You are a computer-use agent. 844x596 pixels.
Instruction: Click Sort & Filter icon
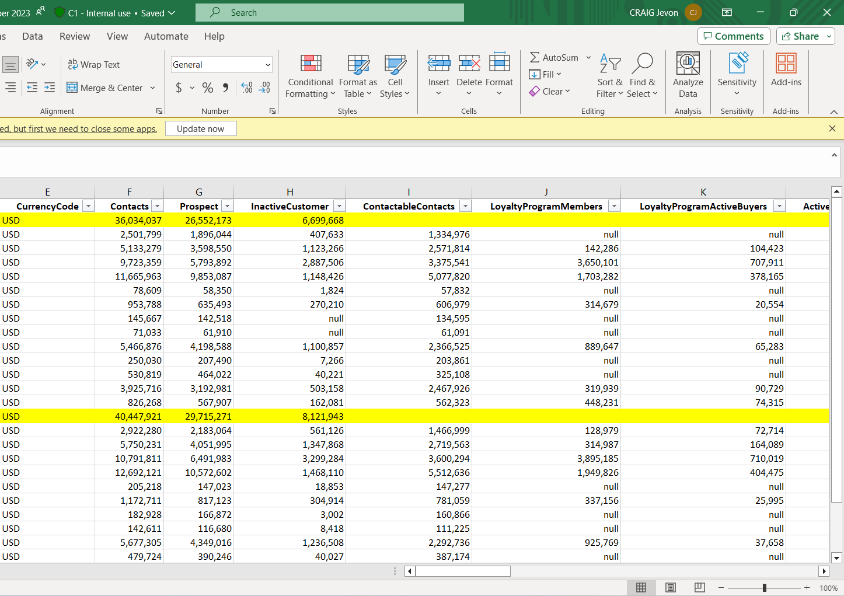point(610,64)
